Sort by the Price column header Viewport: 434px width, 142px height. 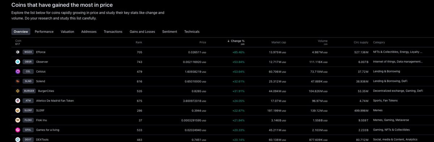(203, 42)
